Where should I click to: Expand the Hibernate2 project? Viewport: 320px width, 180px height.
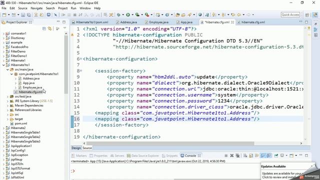click(x=3, y=128)
